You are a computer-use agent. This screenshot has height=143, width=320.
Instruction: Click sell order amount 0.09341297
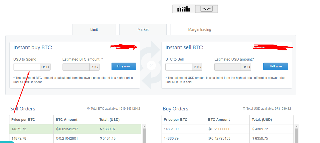pyautogui.click(x=67, y=129)
